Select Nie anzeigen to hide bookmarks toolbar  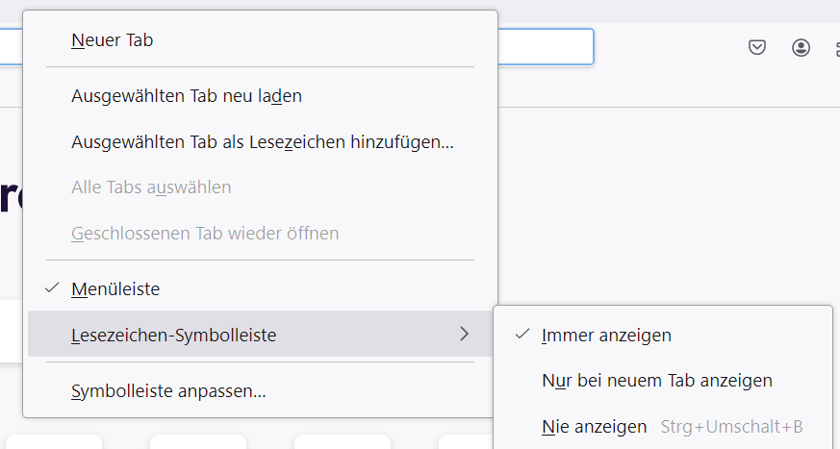coord(594,426)
